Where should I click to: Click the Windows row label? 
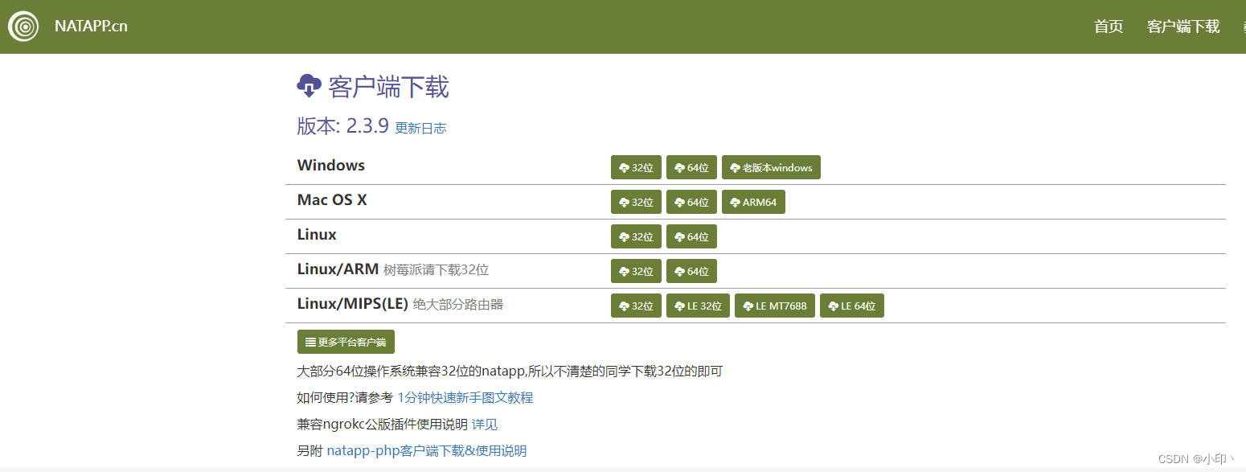click(x=331, y=165)
